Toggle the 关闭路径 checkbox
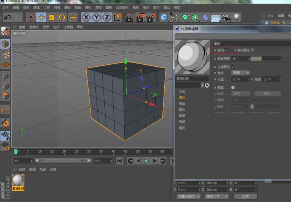 click(x=253, y=50)
